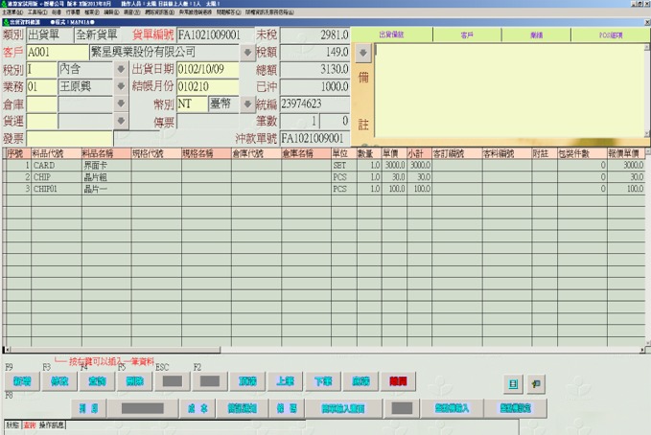The height and width of the screenshot is (435, 651).
Task: Expand the 稅別 tax type dropdown arrow
Action: tap(120, 69)
